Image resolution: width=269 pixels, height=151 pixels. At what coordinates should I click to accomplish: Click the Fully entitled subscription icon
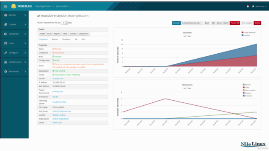[53, 71]
